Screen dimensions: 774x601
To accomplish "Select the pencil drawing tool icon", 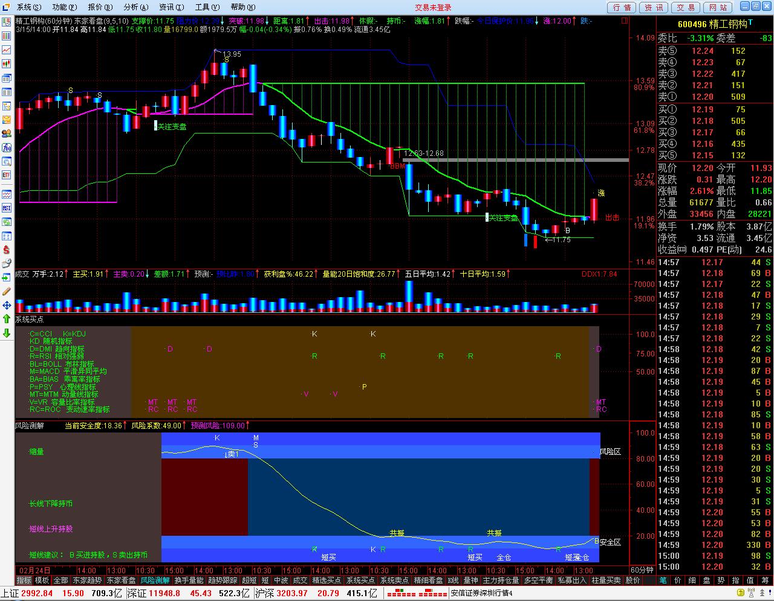I will [7, 291].
